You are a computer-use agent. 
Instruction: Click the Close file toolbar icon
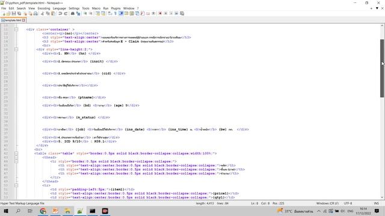pos(25,13)
